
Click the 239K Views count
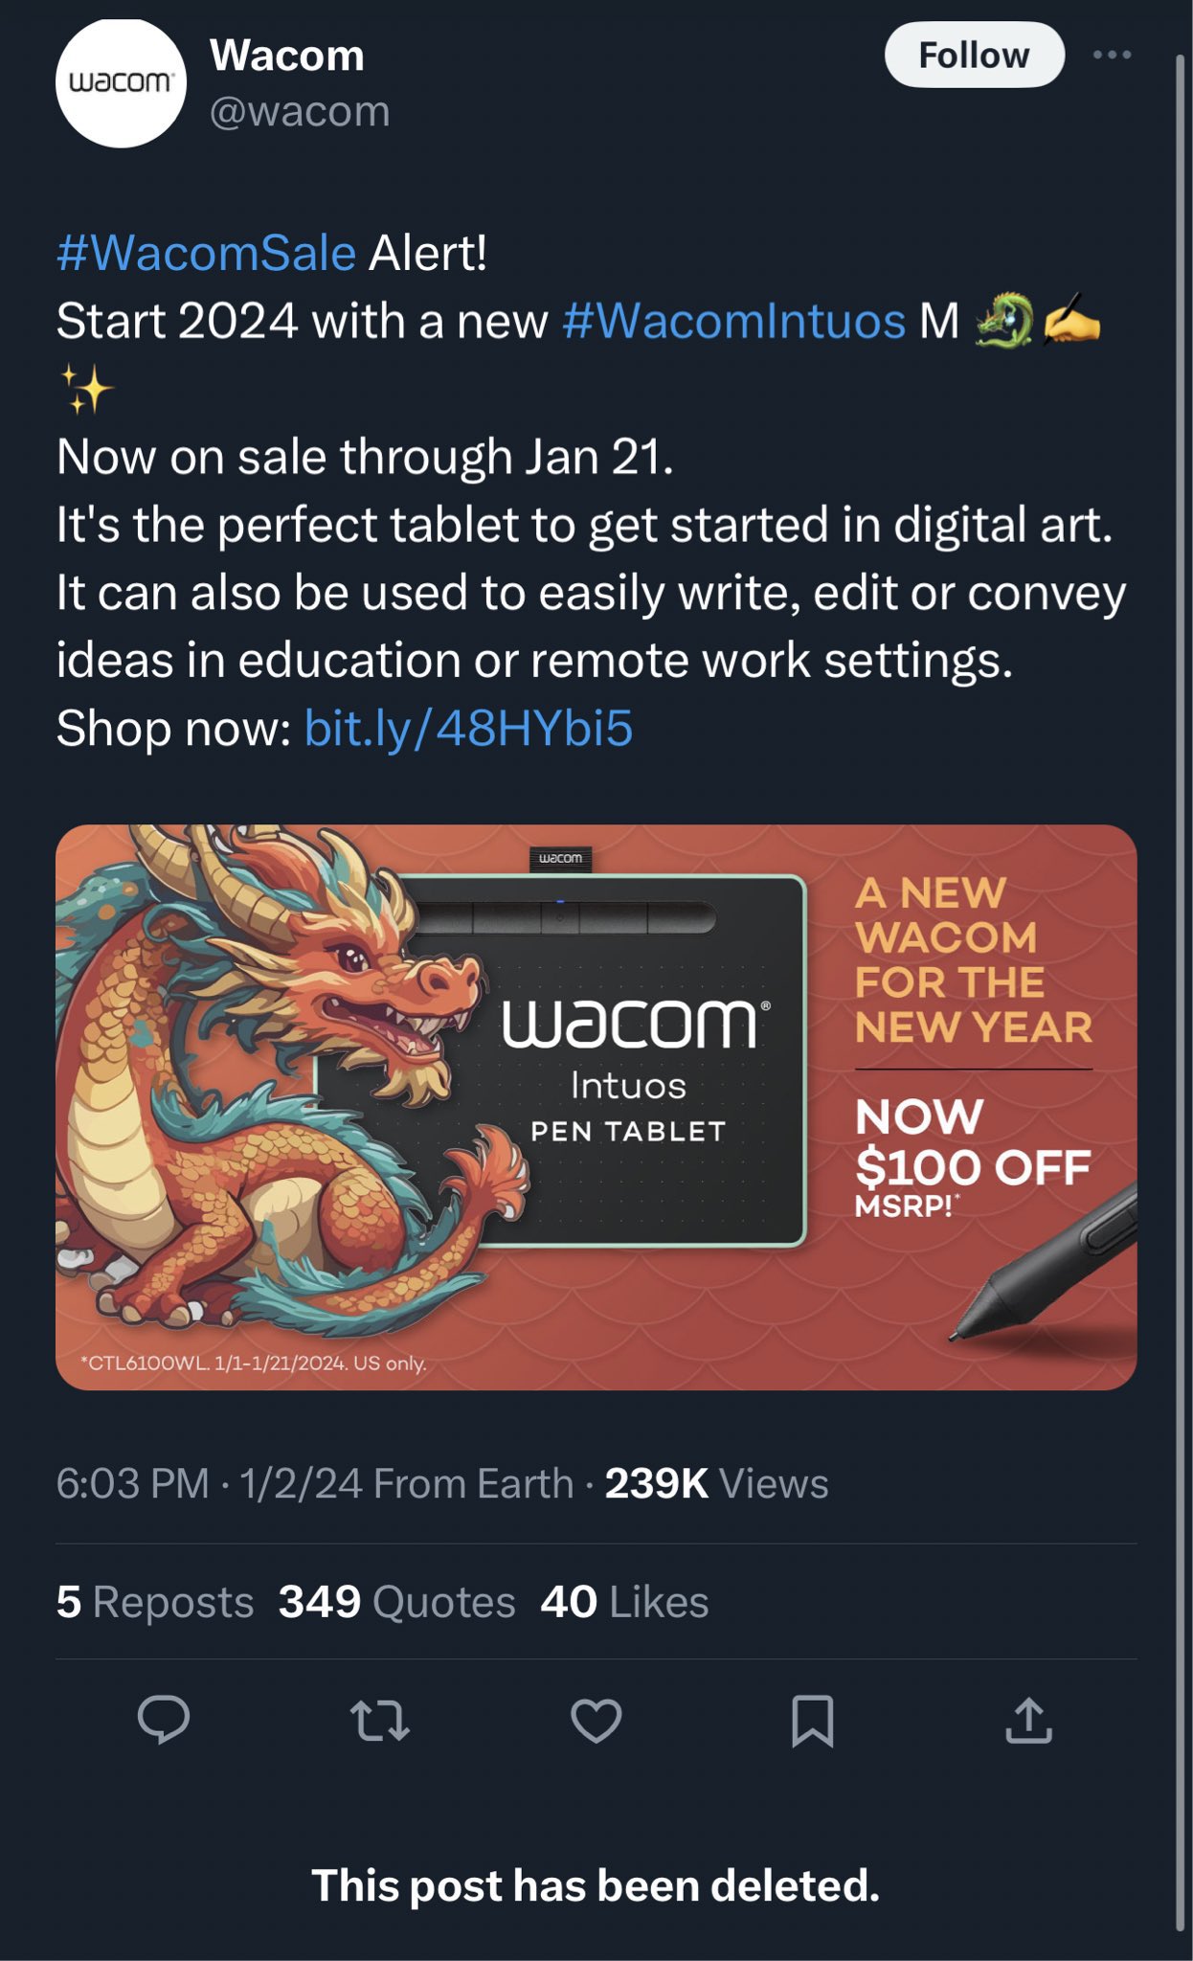coord(716,1483)
